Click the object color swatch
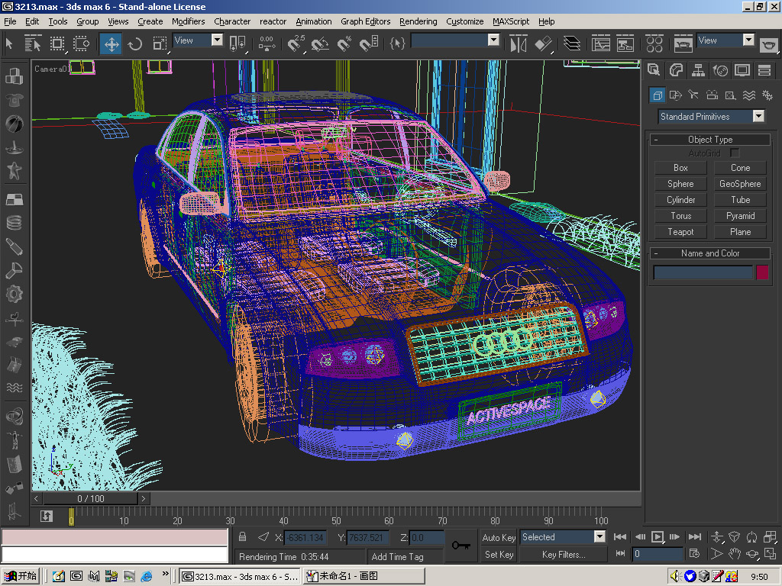 pyautogui.click(x=762, y=272)
